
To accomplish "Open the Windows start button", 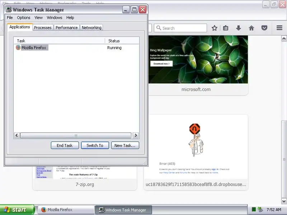I will [17, 210].
